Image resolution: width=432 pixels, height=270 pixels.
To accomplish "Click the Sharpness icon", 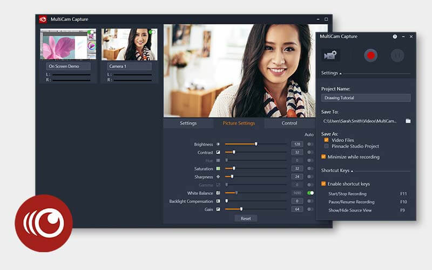I will point(218,177).
